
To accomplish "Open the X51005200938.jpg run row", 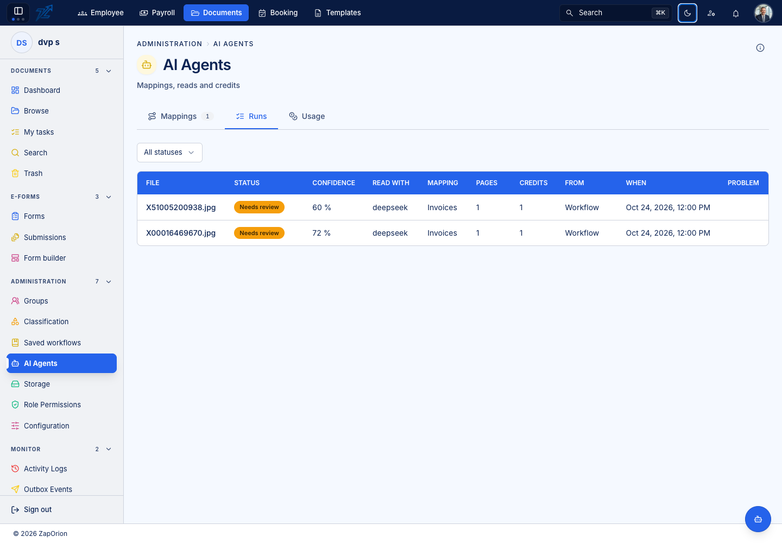I will click(453, 207).
